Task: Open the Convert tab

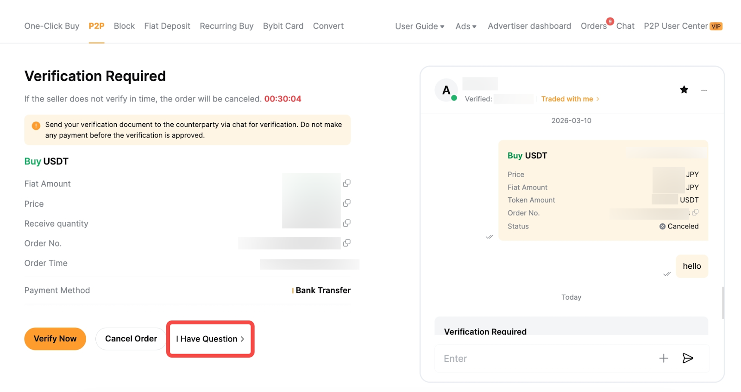Action: (328, 26)
